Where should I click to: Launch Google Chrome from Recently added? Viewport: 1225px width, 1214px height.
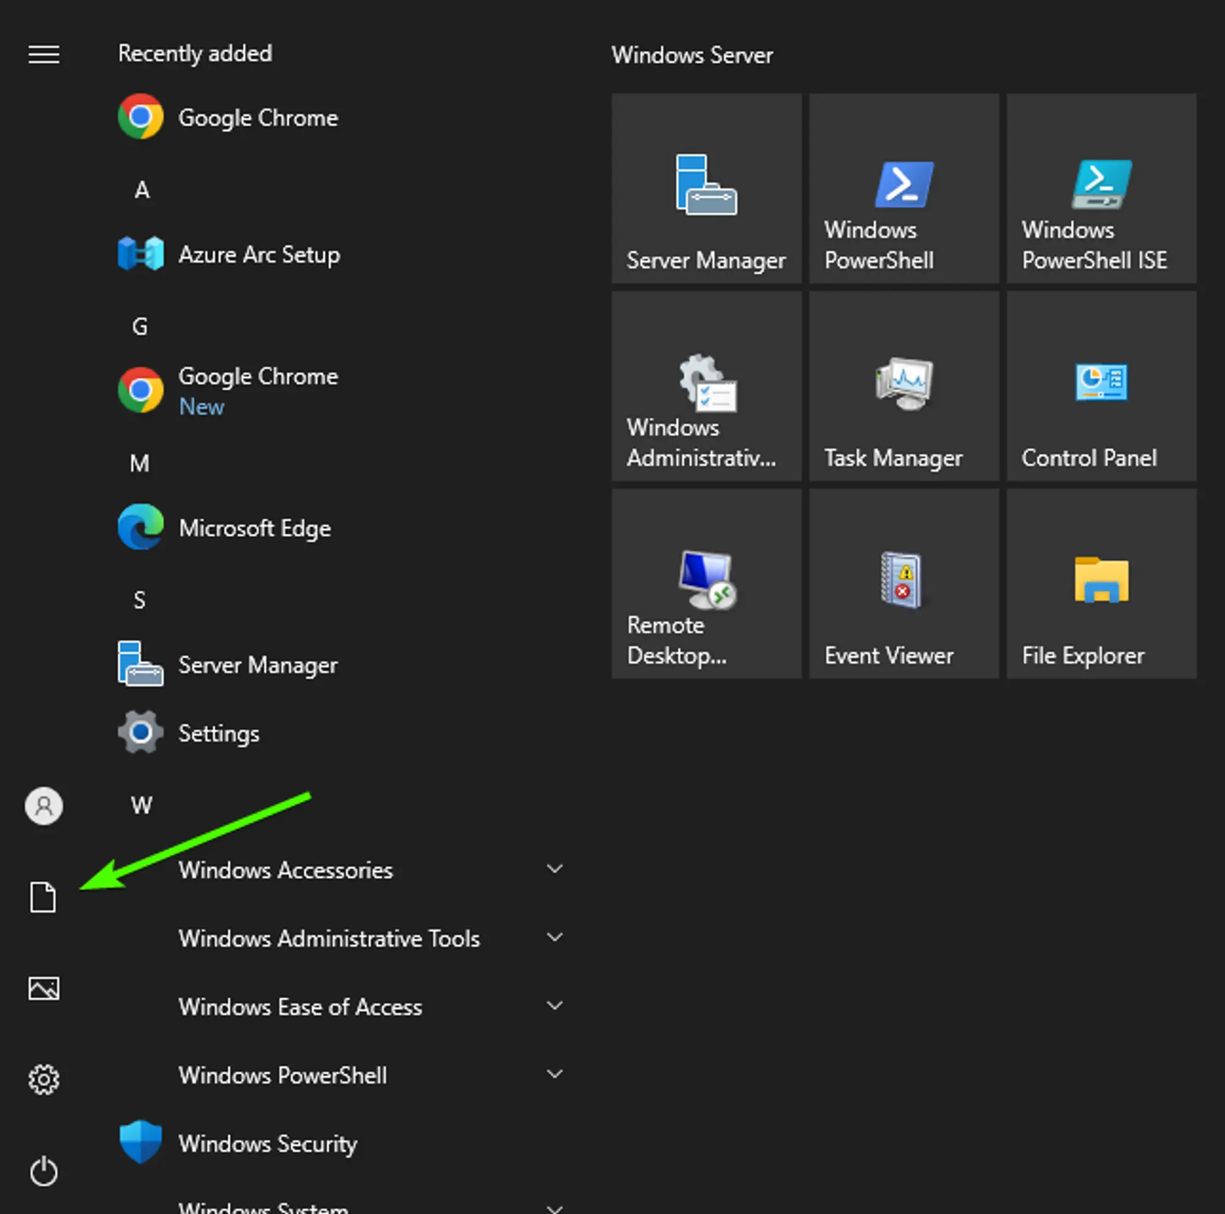[x=257, y=117]
